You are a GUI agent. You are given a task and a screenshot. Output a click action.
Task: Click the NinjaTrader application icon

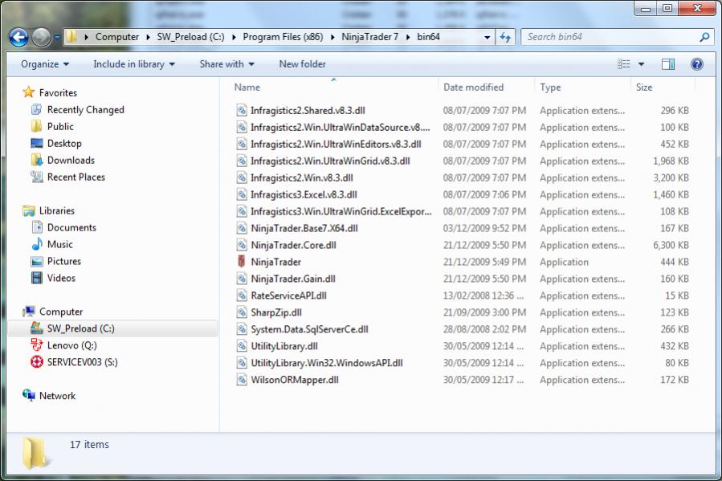[x=241, y=262]
